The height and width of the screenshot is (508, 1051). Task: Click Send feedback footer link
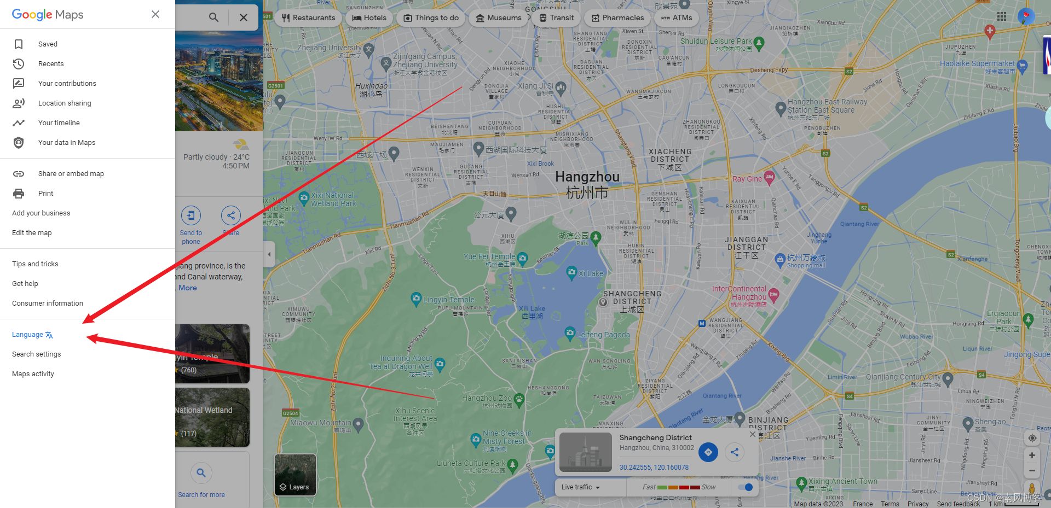[958, 504]
